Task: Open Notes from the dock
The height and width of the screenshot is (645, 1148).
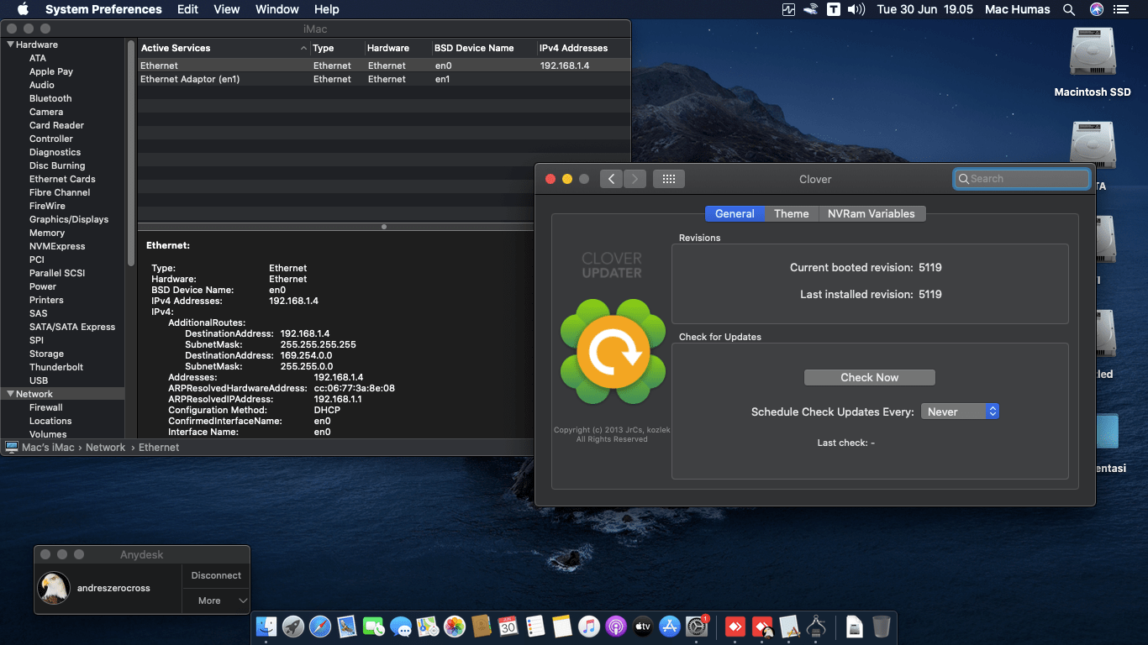Action: (562, 627)
